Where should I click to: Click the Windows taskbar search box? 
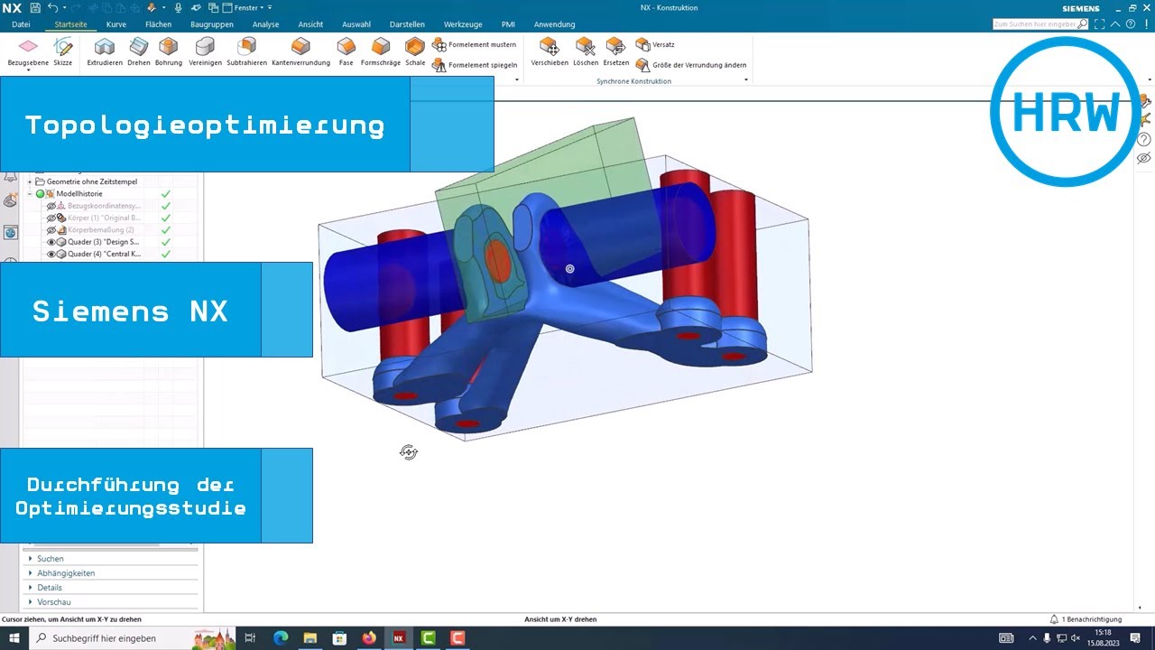pyautogui.click(x=134, y=638)
